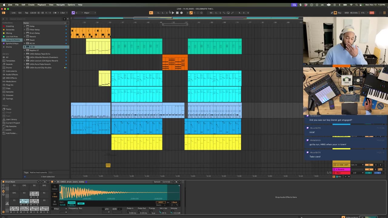Open the Edit menu

coord(23,5)
